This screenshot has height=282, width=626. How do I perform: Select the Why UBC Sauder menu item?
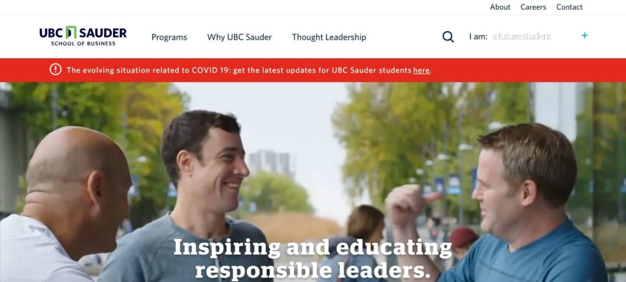(239, 37)
